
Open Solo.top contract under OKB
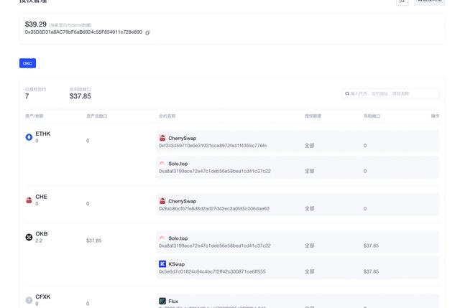coord(178,238)
